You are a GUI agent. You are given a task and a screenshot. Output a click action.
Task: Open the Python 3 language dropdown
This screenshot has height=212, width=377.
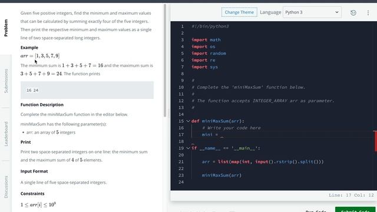click(x=312, y=12)
